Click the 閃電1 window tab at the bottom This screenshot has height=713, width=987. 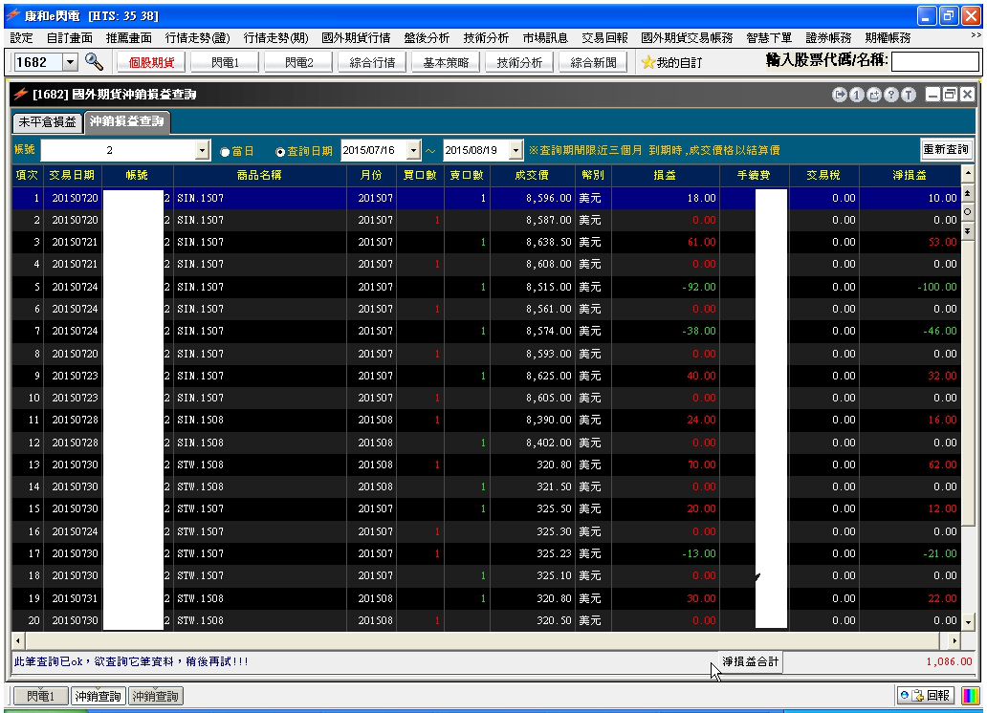[41, 696]
